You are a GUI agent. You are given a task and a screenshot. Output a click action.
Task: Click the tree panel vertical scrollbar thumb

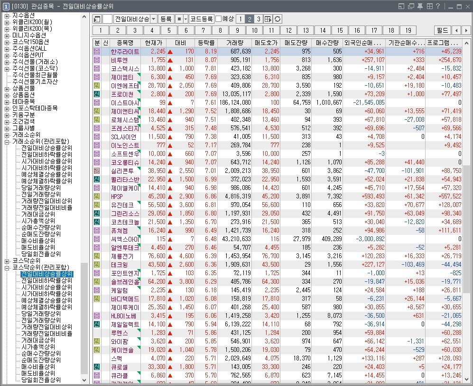(84, 318)
